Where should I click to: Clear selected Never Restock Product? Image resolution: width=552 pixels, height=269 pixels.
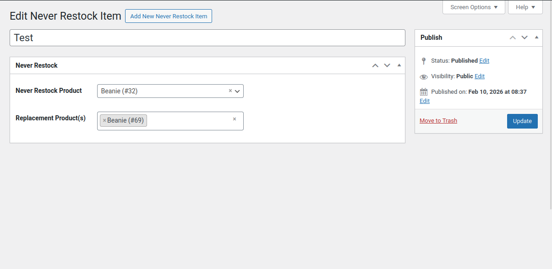(230, 91)
